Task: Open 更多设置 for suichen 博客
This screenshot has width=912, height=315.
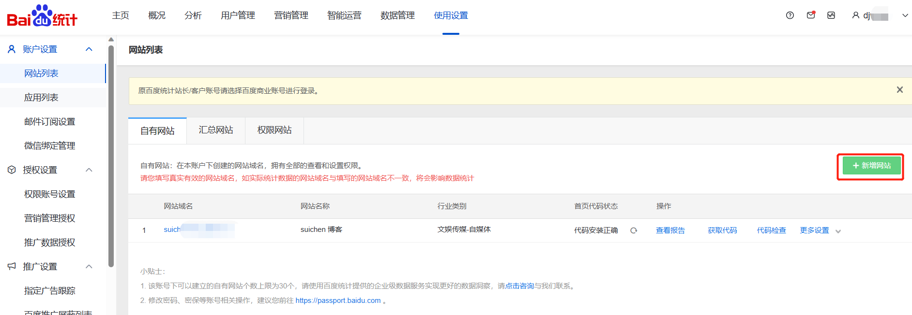Action: pos(814,230)
